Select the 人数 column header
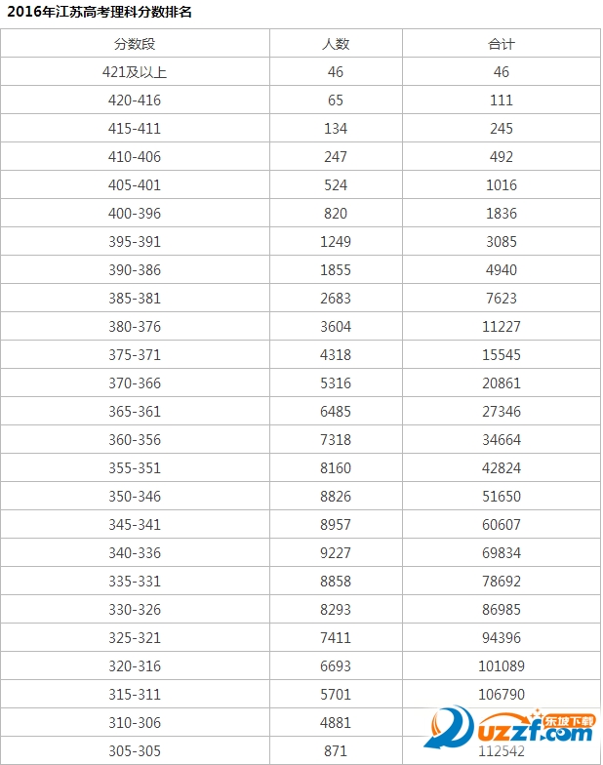 [x=336, y=44]
